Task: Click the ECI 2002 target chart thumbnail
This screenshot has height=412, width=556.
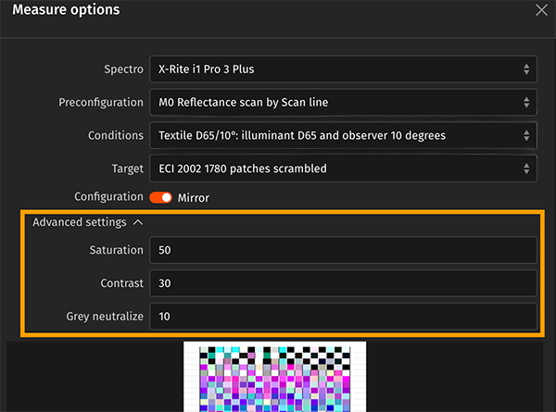Action: click(275, 377)
